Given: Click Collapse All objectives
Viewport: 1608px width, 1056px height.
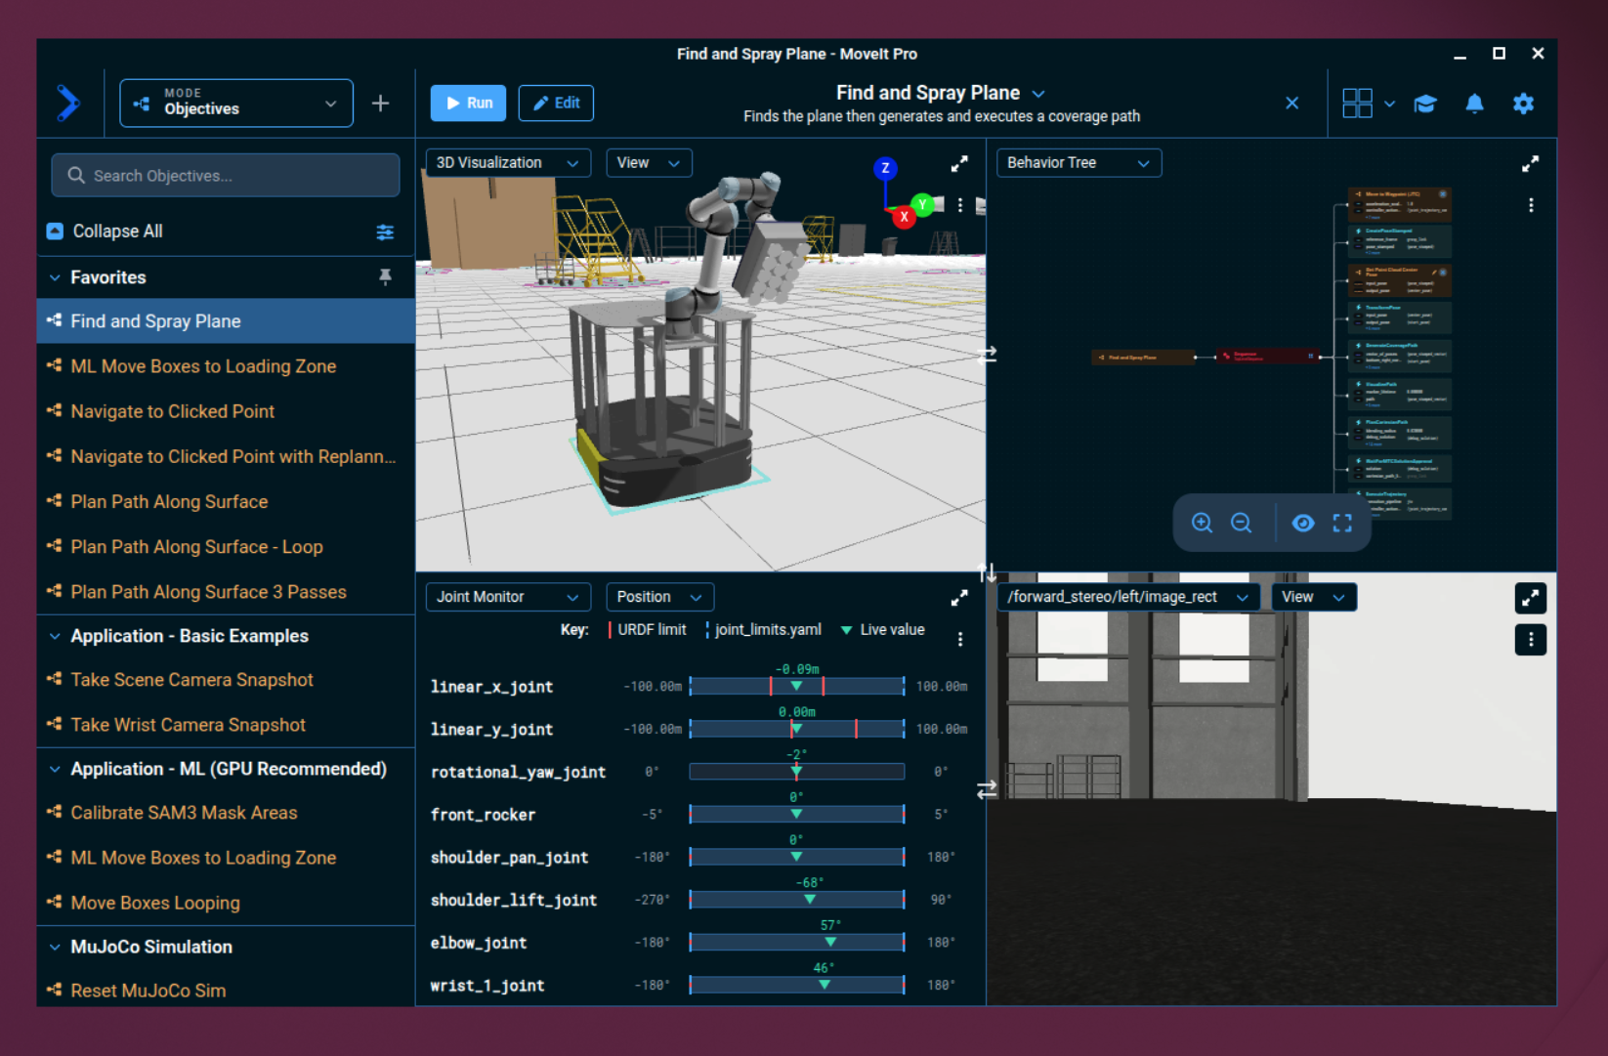Looking at the screenshot, I should (105, 232).
